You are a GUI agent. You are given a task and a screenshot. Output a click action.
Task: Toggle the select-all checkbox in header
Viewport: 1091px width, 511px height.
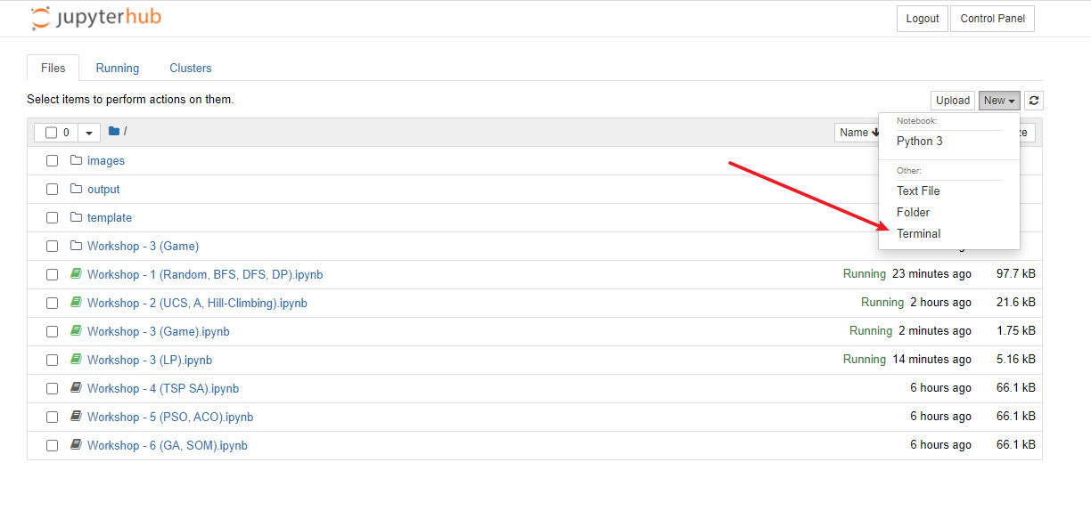51,133
